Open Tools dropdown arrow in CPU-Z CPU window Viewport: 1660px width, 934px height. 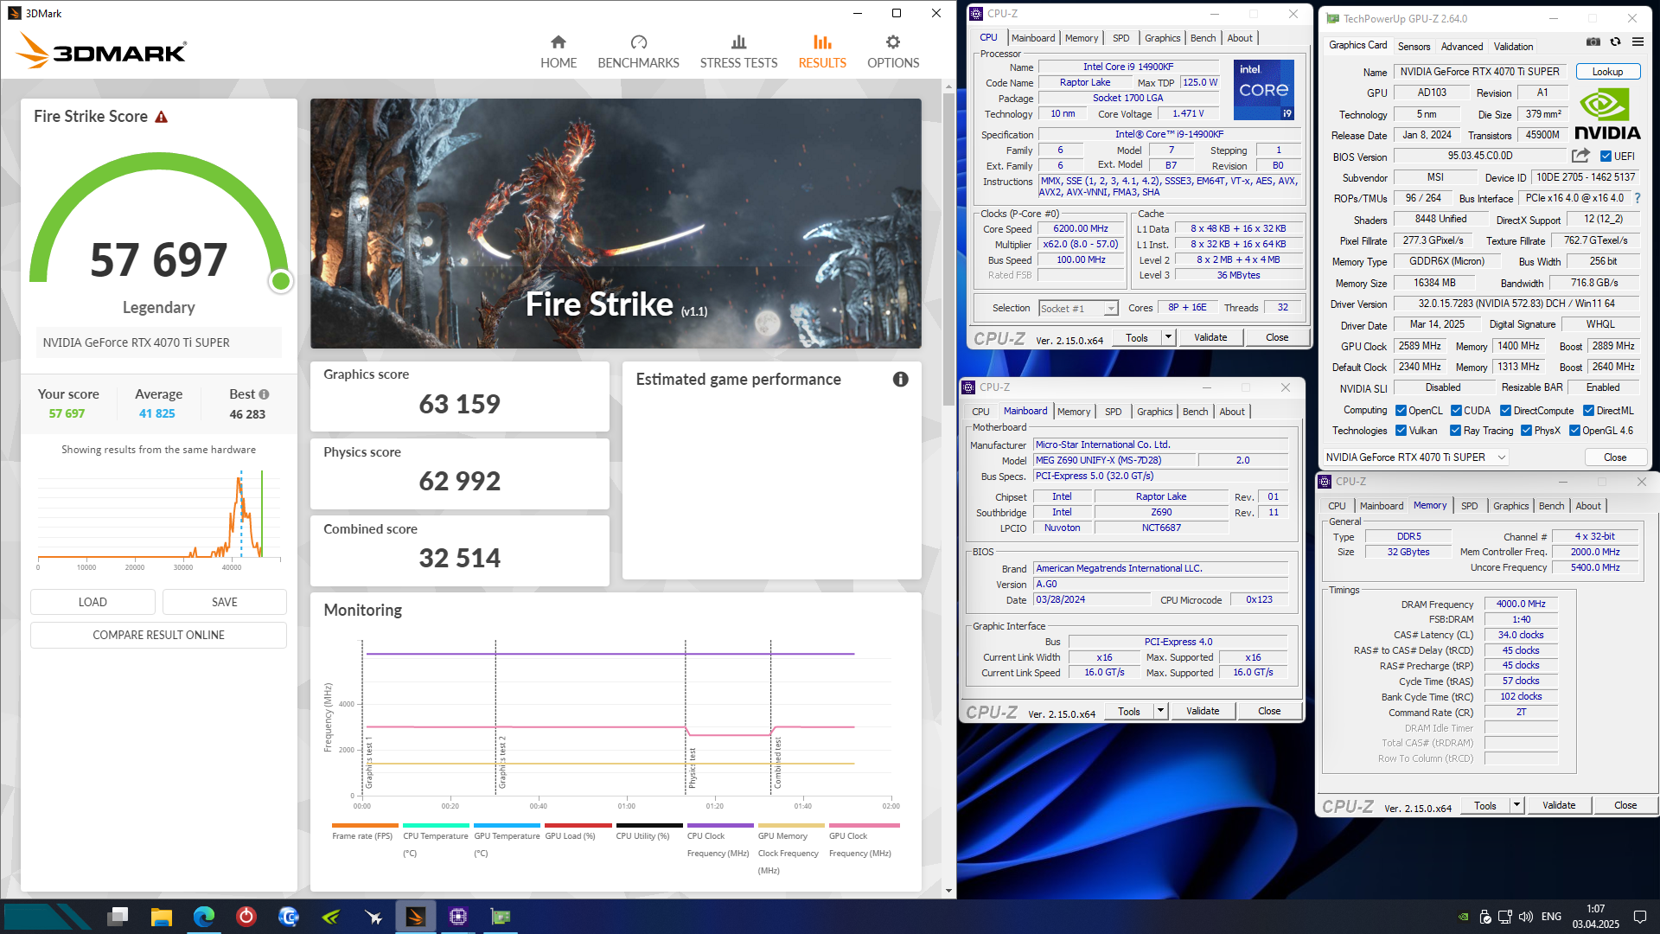(x=1168, y=337)
